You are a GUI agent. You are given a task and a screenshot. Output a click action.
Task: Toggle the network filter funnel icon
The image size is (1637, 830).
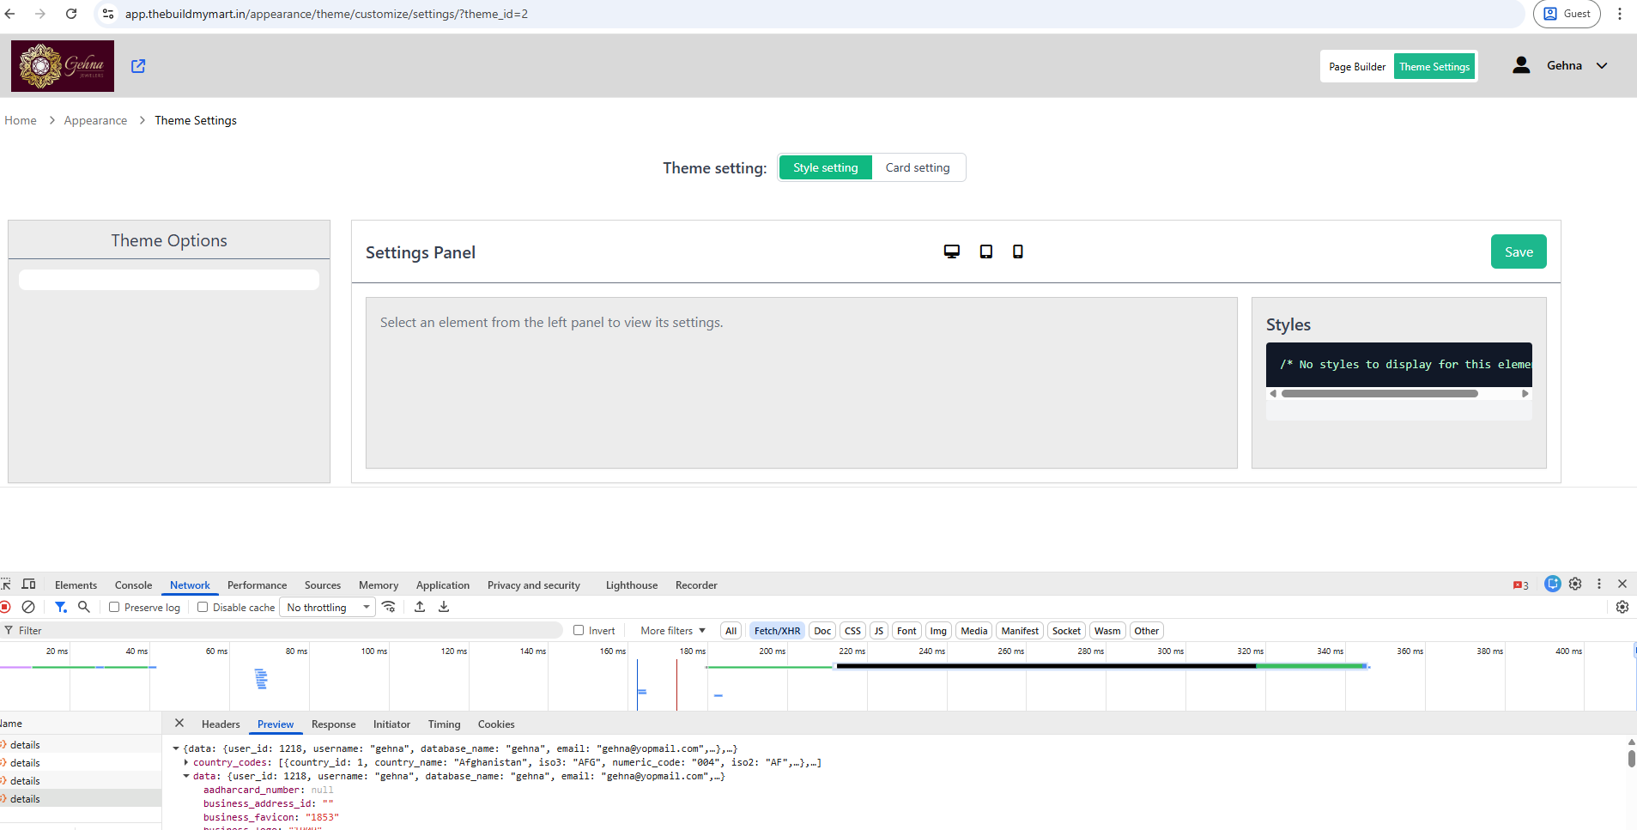tap(61, 607)
